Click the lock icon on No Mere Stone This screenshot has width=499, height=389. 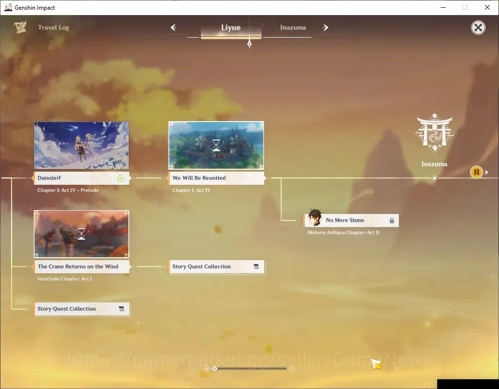(392, 220)
